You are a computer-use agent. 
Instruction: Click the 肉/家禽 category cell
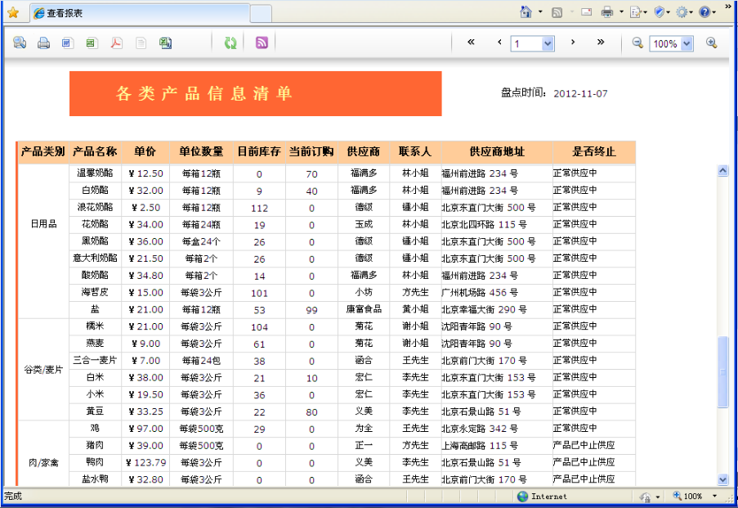(x=43, y=463)
